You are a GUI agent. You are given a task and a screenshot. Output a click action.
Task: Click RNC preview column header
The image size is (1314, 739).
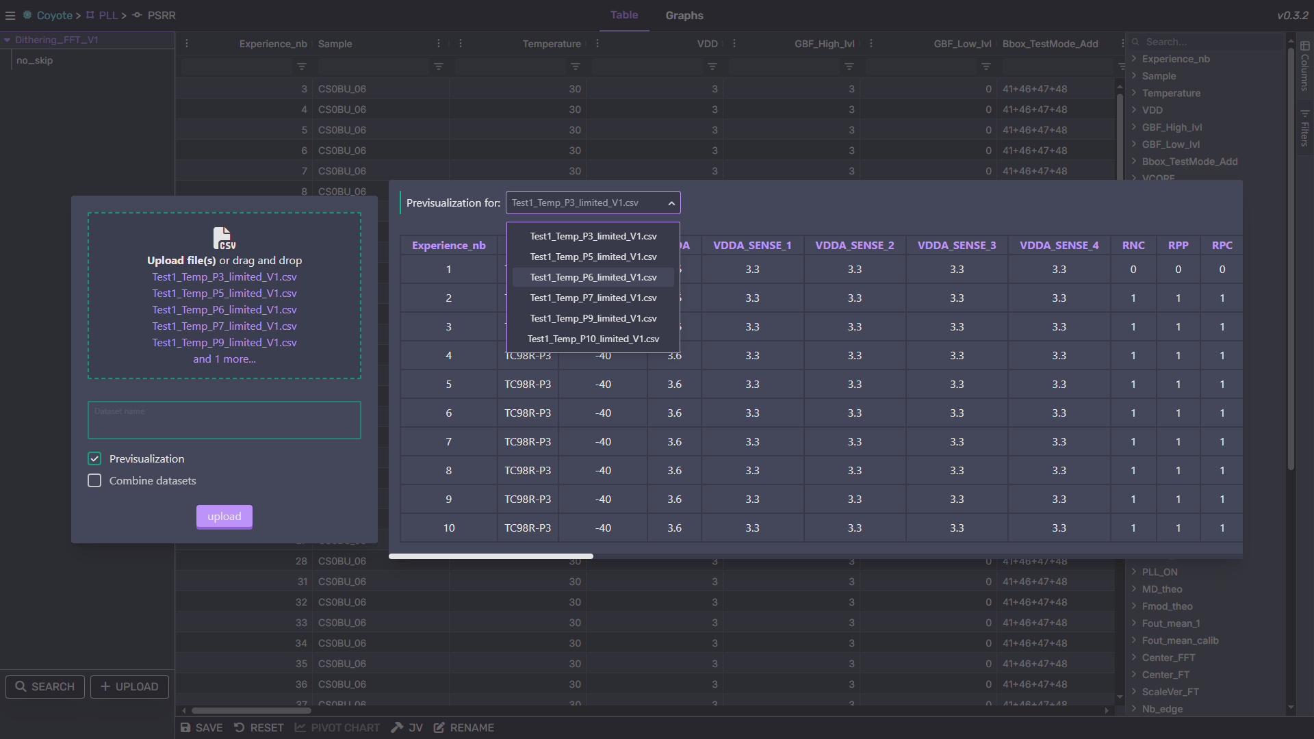click(x=1133, y=245)
